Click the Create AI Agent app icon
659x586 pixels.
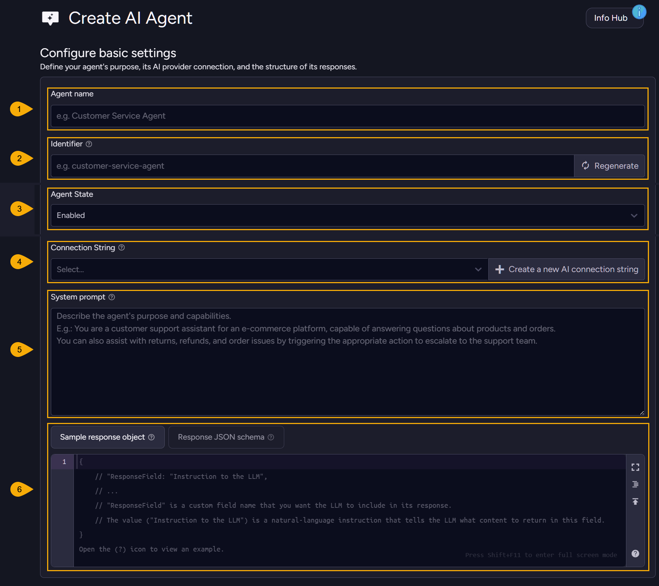[x=50, y=18]
